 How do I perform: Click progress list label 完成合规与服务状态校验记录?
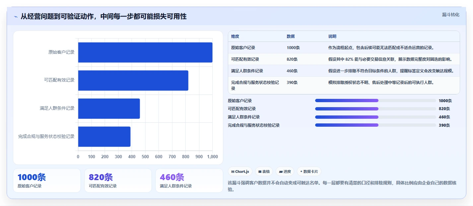pyautogui.click(x=254, y=125)
